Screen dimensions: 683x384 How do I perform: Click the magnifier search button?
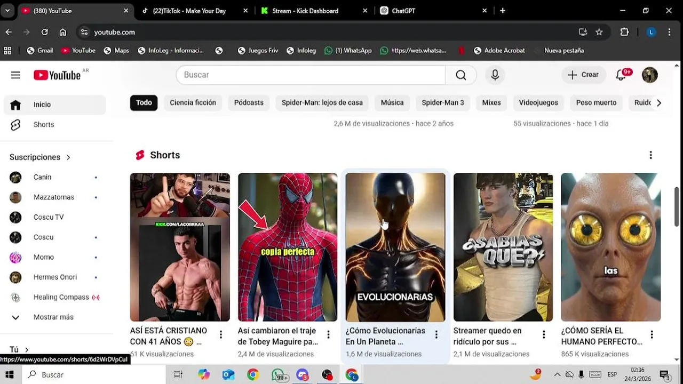pos(461,75)
